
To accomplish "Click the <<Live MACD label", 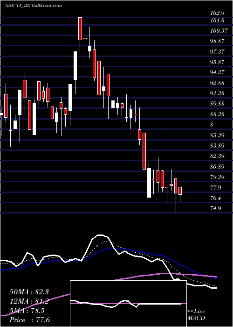I will tap(196, 315).
